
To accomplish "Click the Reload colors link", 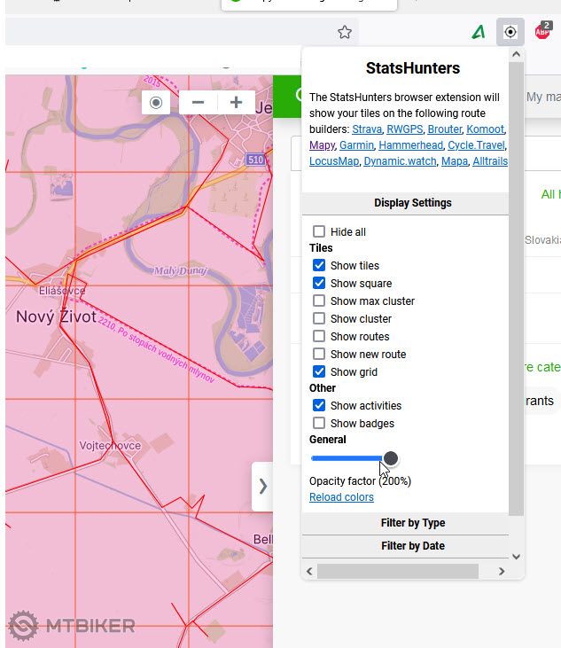I will pyautogui.click(x=341, y=497).
